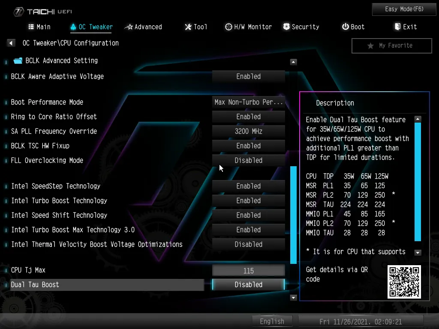Select Ring to Core Ratio Offset label

[54, 117]
